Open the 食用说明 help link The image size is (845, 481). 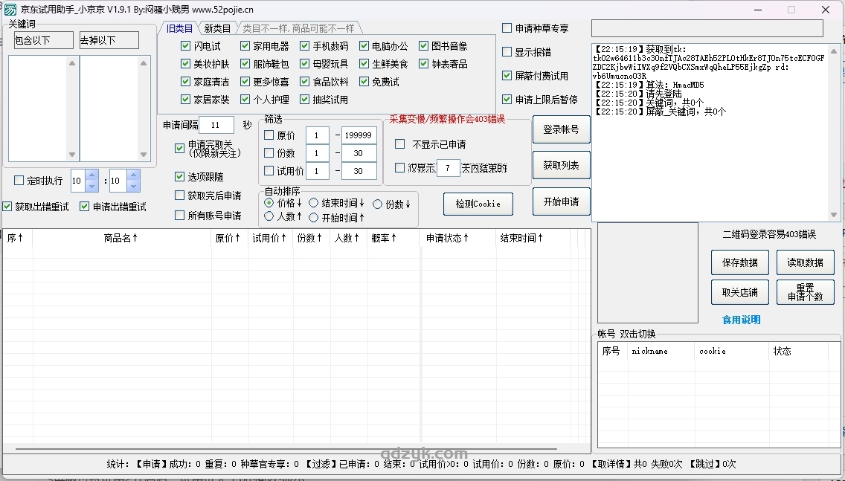741,319
